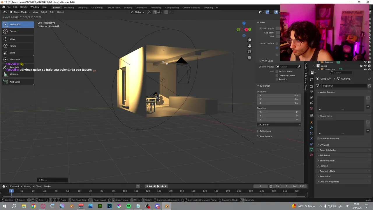Toggle the Rotation lock checkbox
373x210 pixels.
click(277, 79)
